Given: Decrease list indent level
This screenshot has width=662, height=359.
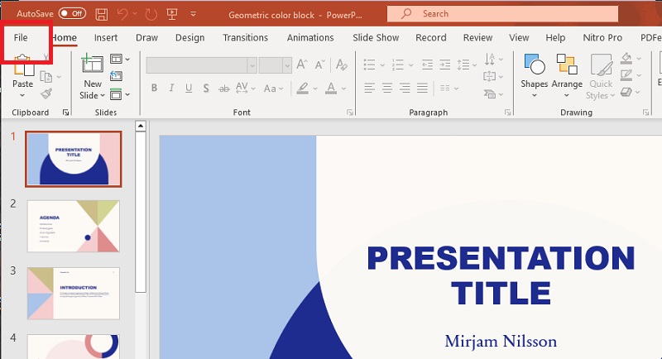Looking at the screenshot, I should pos(427,65).
